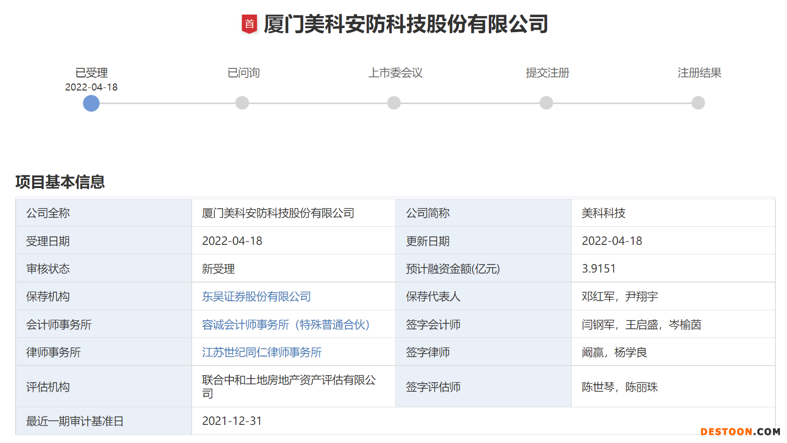This screenshot has height=443, width=787.
Task: Click the blue 已受理 progress dot
Action: (91, 103)
